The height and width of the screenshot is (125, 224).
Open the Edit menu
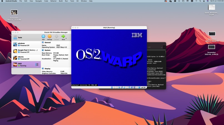click(x=26, y=1)
